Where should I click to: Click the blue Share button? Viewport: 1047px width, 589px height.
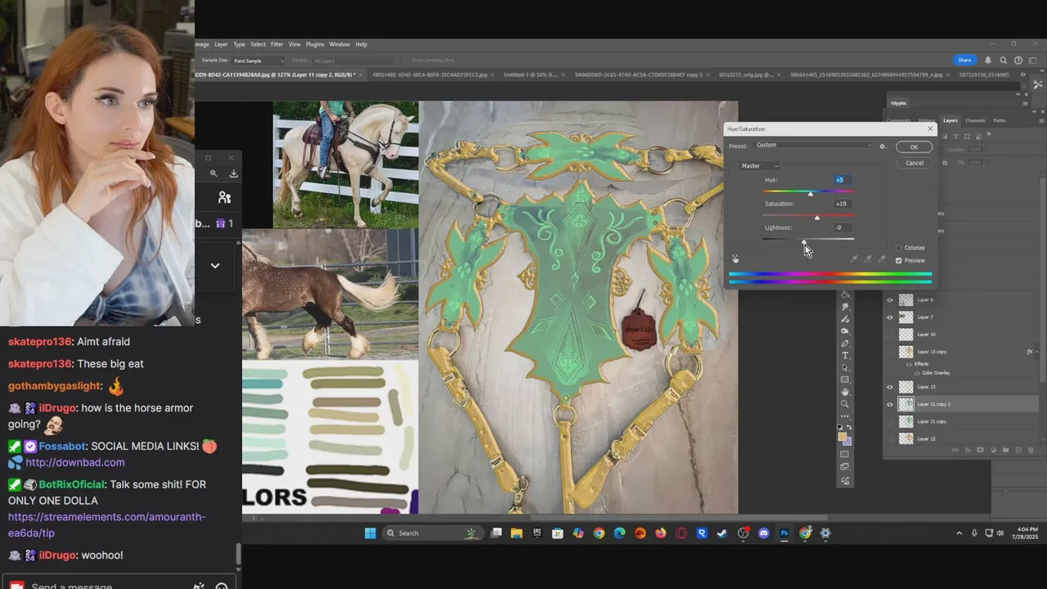click(x=964, y=60)
